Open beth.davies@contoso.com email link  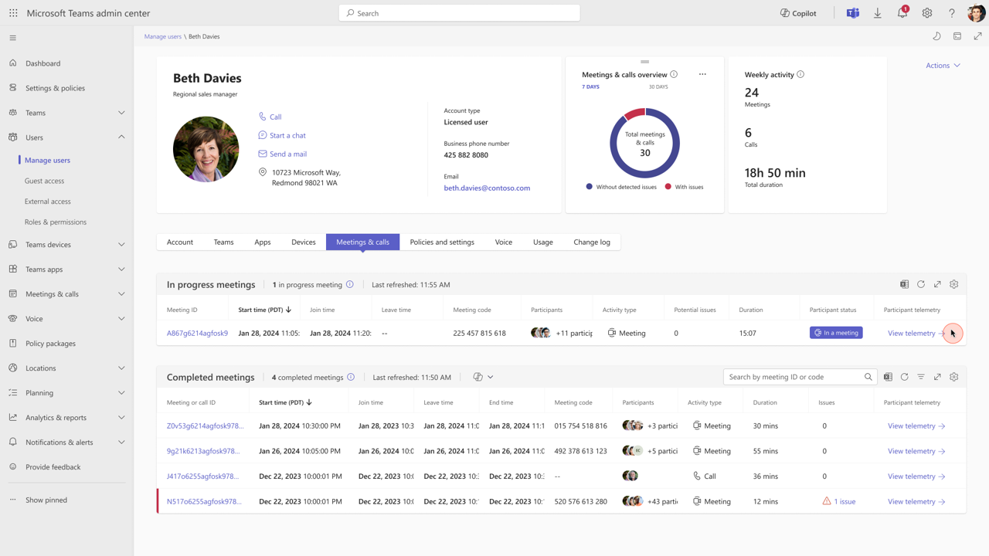487,188
